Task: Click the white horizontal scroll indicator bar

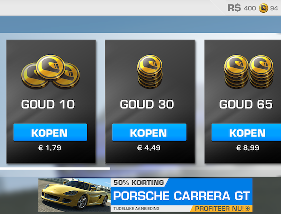Action: point(55,168)
